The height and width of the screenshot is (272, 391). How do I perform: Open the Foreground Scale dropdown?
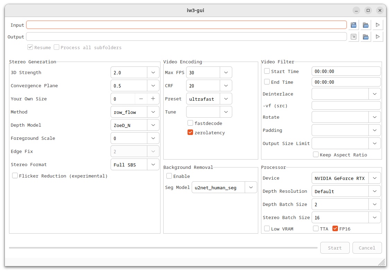click(x=153, y=138)
